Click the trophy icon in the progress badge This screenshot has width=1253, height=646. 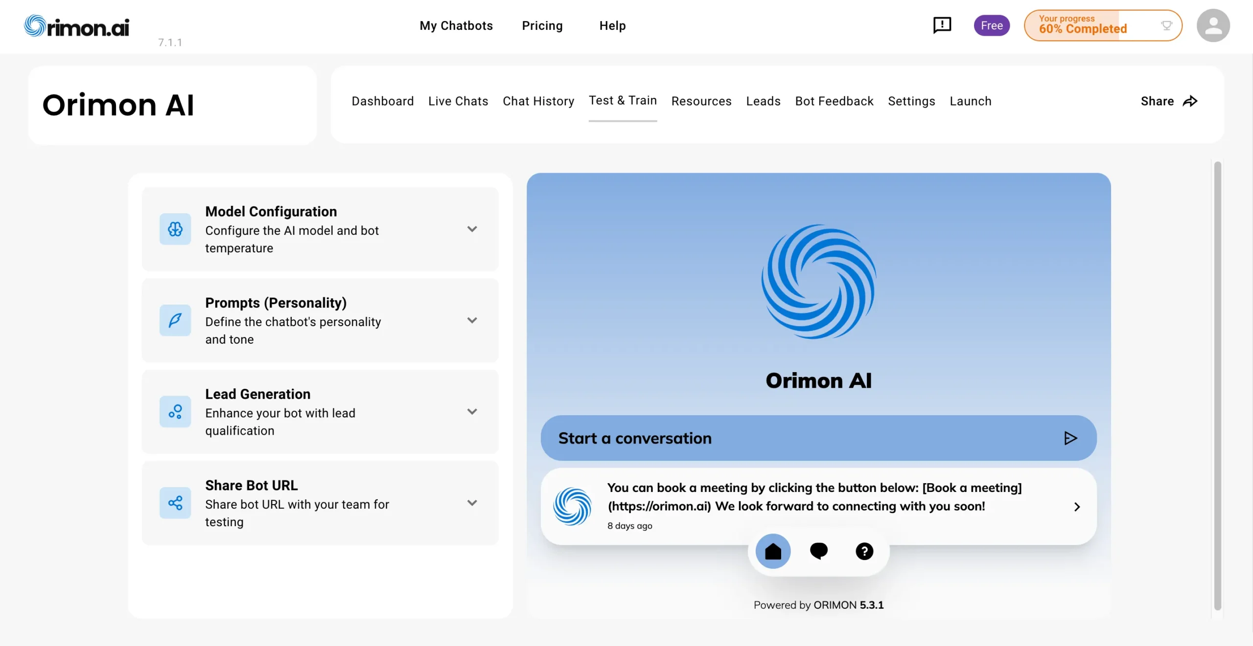(1167, 25)
